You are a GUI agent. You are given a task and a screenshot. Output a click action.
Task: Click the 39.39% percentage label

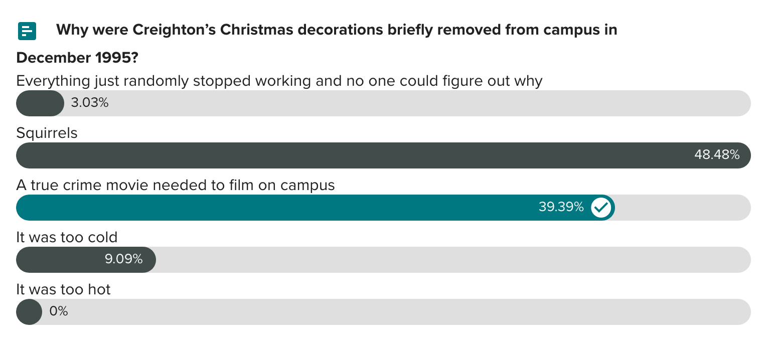pos(561,207)
